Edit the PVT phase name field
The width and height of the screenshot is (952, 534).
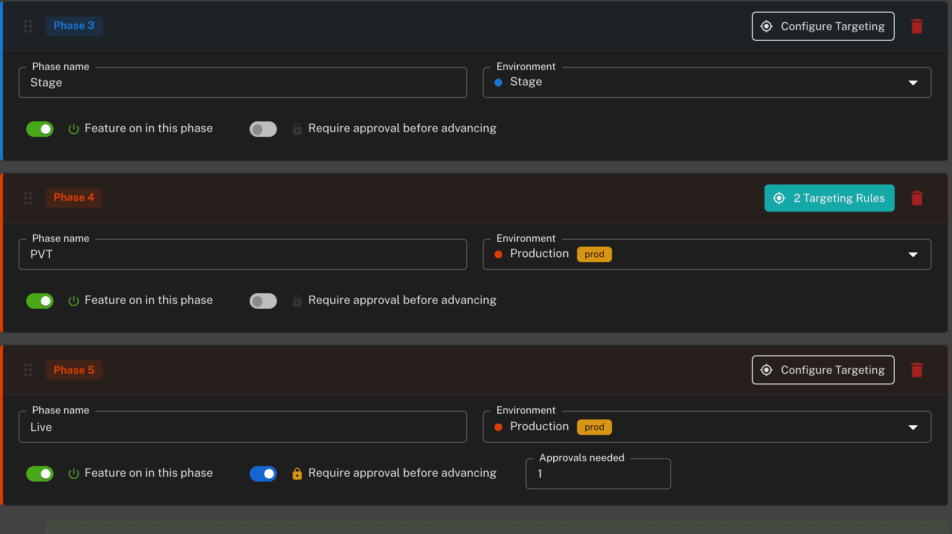[243, 254]
